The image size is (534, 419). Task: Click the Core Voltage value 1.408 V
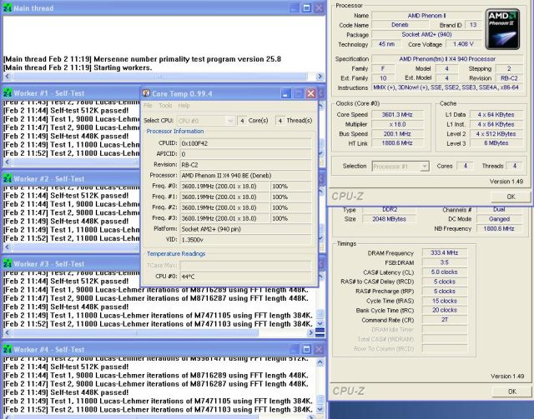[x=463, y=44]
